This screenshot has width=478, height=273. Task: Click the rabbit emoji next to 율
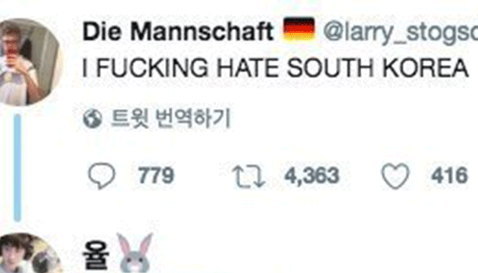pyautogui.click(x=134, y=253)
